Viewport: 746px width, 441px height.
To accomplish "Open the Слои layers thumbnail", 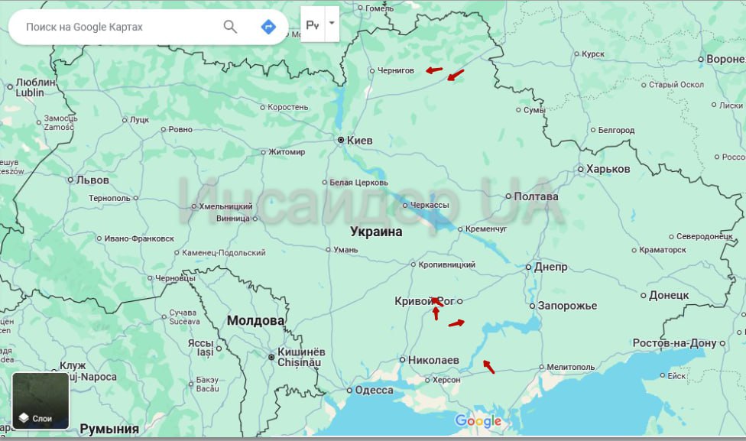I will point(41,400).
